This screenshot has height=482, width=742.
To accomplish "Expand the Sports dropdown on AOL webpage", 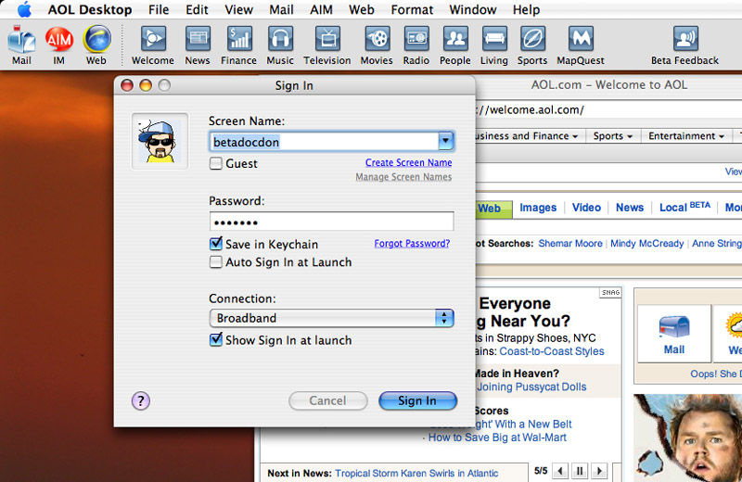I will tap(613, 136).
